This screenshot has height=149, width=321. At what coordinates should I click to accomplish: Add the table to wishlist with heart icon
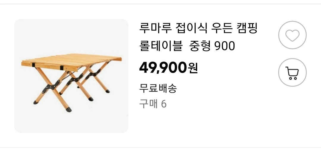click(292, 35)
